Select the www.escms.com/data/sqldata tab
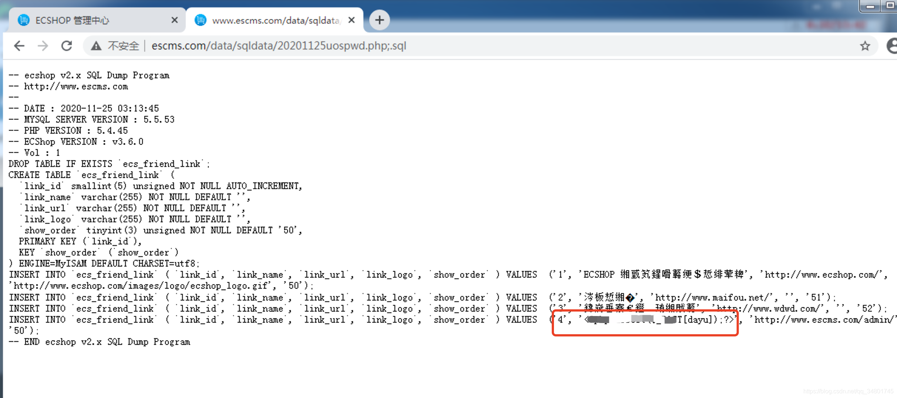 click(x=275, y=20)
